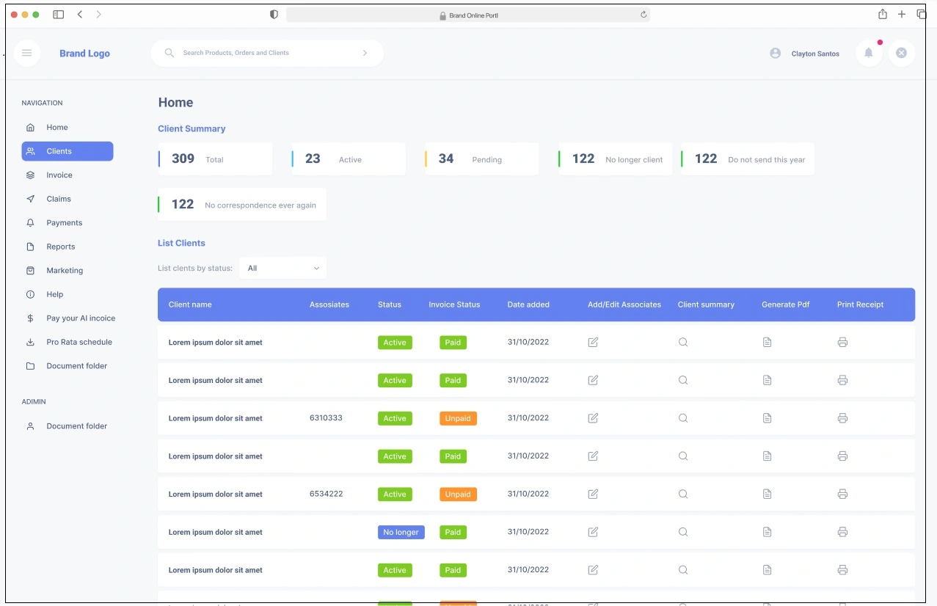Expand the list clients by status dropdown
This screenshot has height=606, width=937.
tap(282, 269)
